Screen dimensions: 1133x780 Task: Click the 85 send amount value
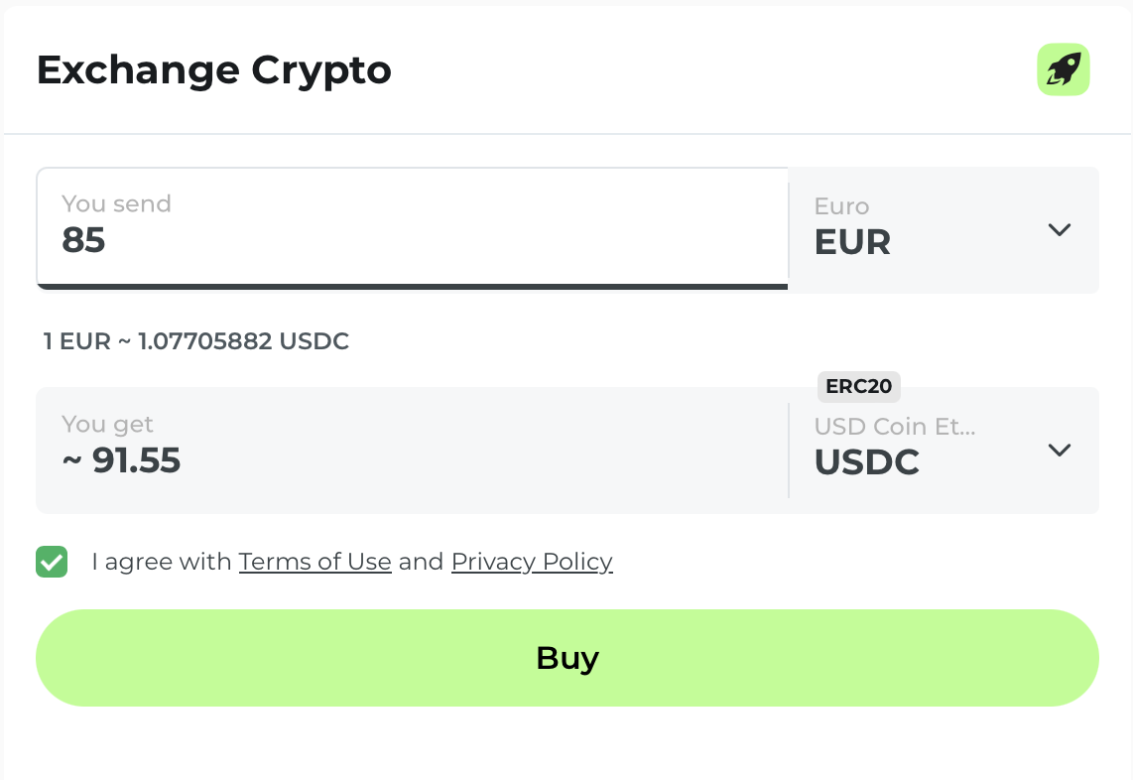tap(83, 240)
